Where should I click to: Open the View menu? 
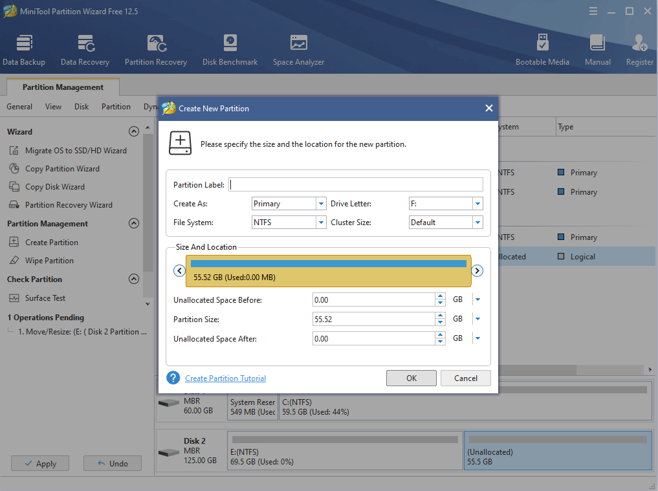coord(53,107)
